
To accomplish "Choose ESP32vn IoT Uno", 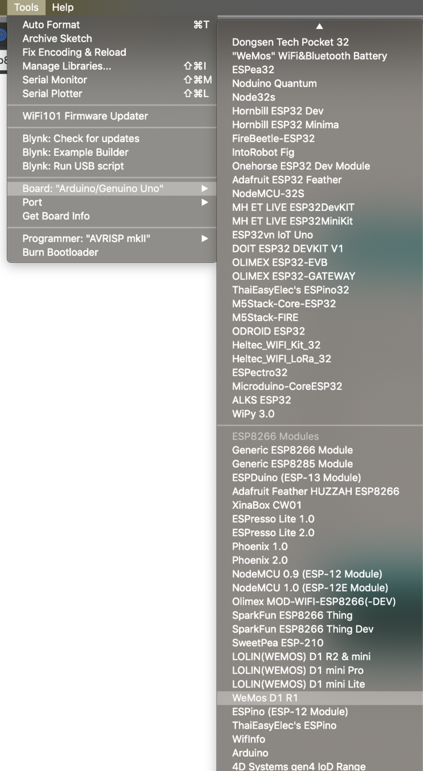I will point(320,234).
